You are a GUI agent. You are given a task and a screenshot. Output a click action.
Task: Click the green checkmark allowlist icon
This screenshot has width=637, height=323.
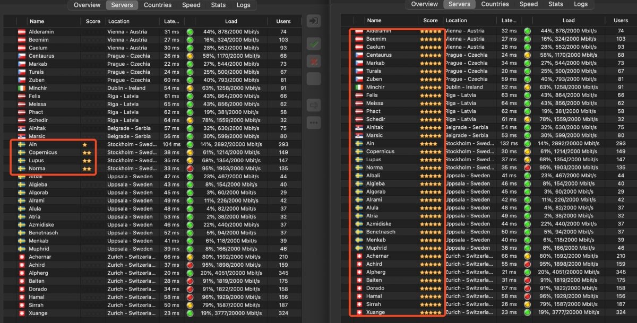313,45
